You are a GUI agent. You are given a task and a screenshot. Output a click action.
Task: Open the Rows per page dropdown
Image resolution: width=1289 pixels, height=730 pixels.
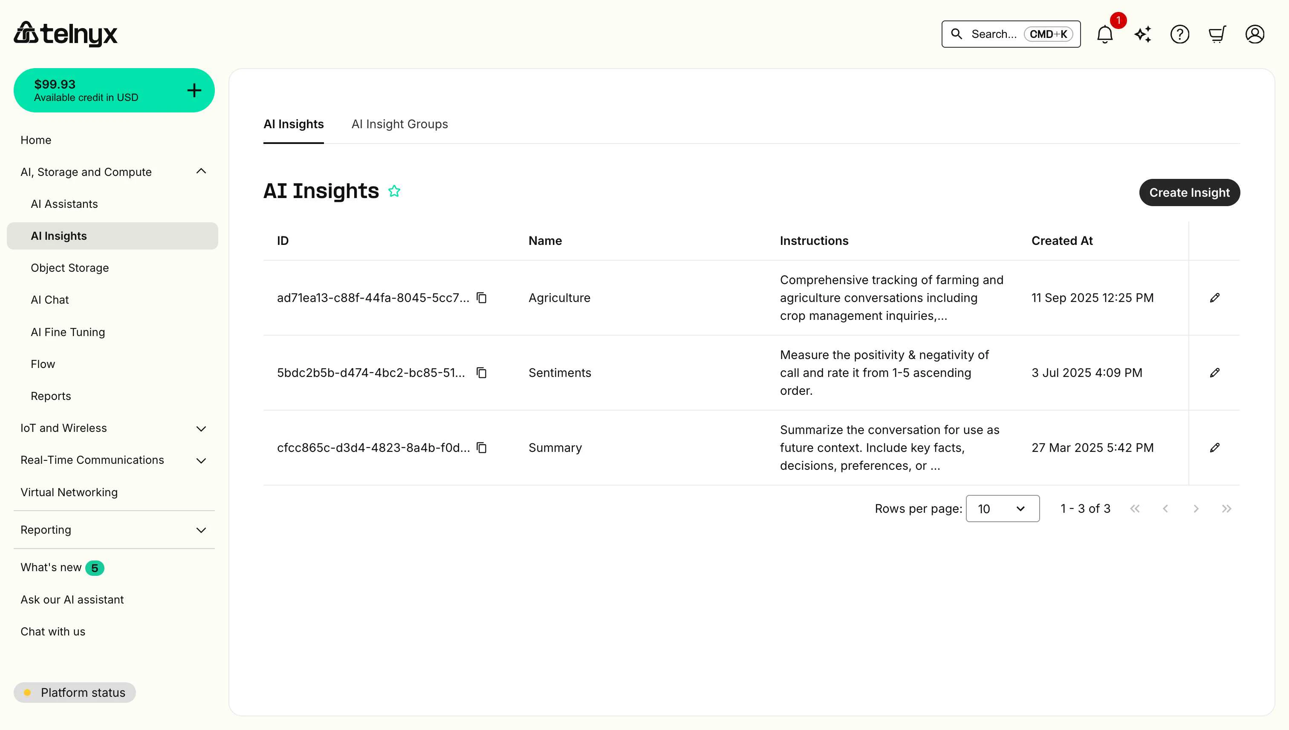point(1002,509)
